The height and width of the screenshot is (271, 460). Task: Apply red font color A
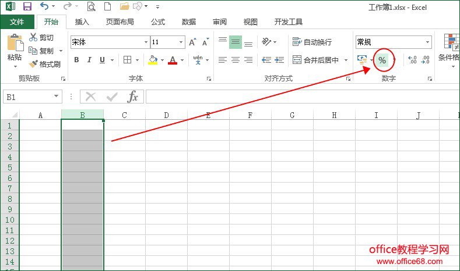[173, 60]
